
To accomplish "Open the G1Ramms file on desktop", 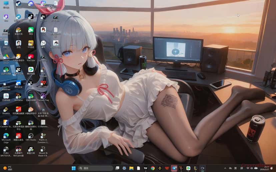I will tap(43, 124).
